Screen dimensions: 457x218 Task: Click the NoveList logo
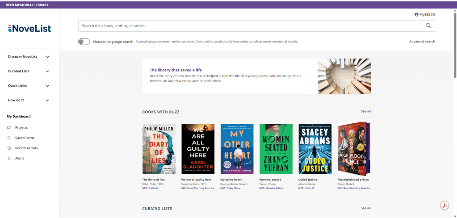tap(29, 29)
